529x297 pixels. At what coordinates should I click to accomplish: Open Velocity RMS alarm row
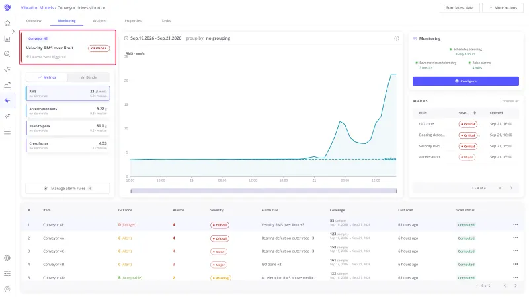point(466,146)
